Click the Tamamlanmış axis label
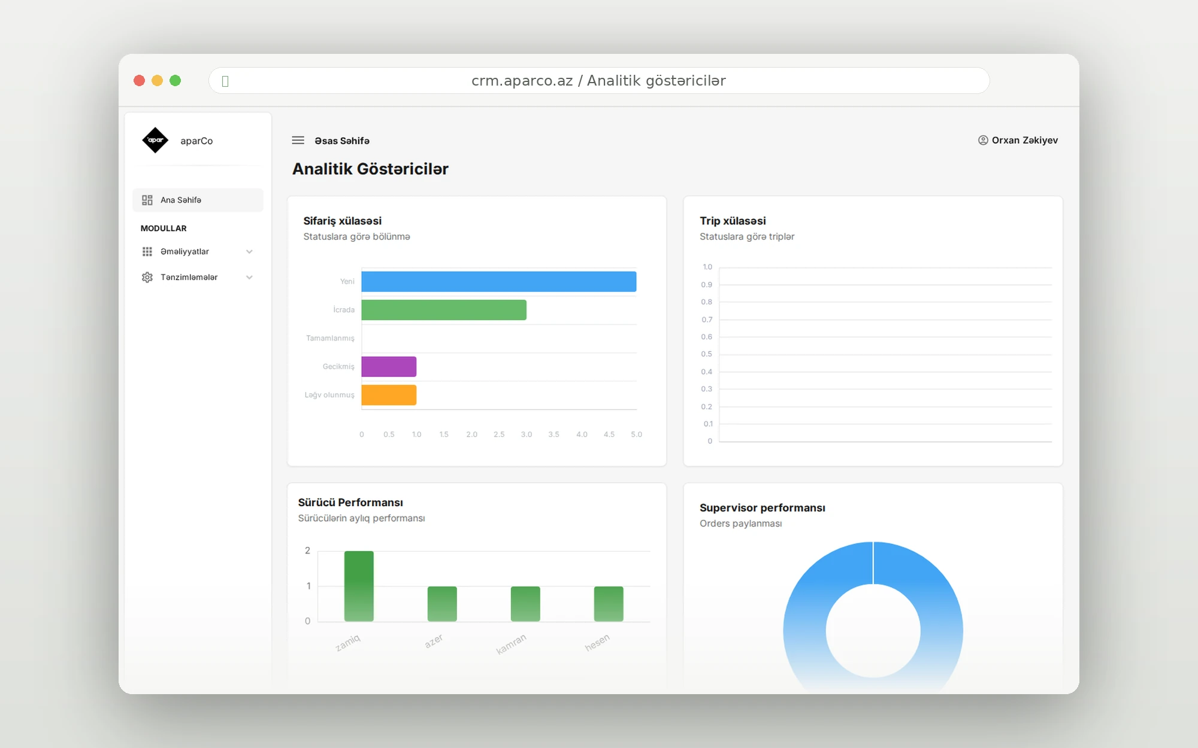 click(x=330, y=338)
